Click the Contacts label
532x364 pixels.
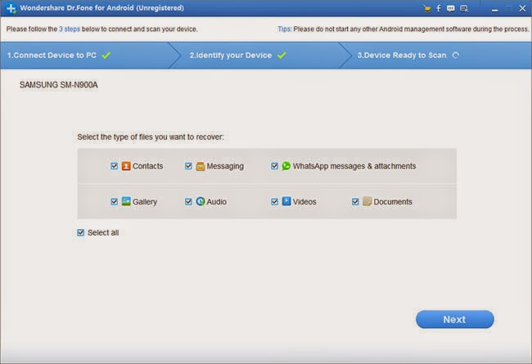click(x=147, y=166)
